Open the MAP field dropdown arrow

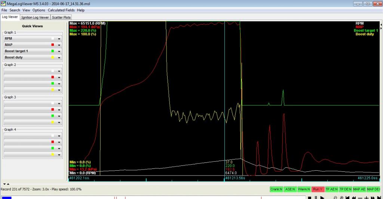click(59, 45)
